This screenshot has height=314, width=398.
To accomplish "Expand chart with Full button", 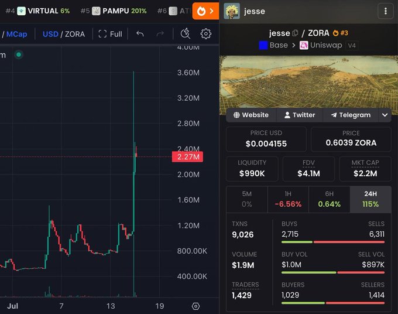I will (x=110, y=34).
